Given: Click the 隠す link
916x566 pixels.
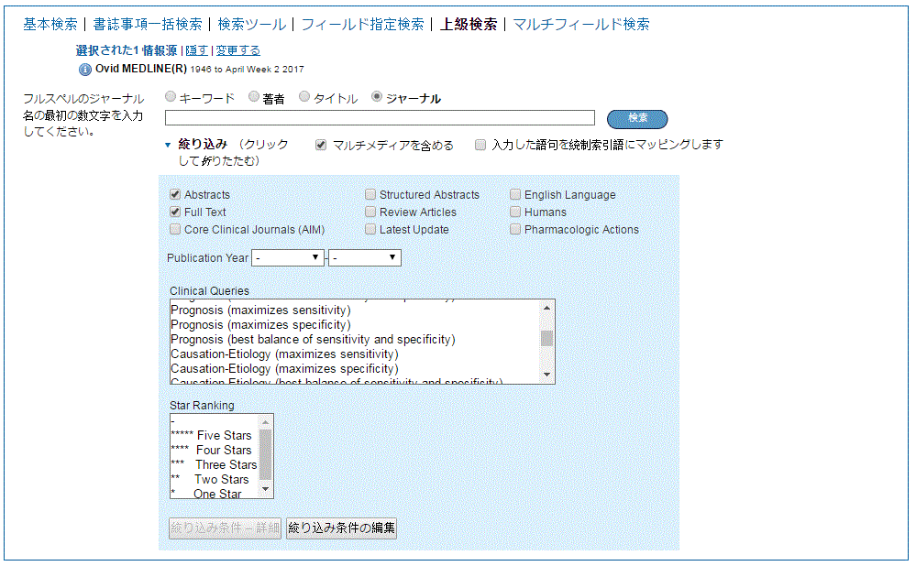Looking at the screenshot, I should tap(197, 50).
